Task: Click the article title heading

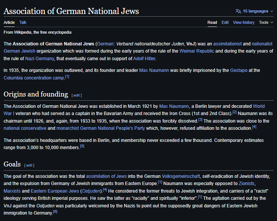Action: [71, 11]
